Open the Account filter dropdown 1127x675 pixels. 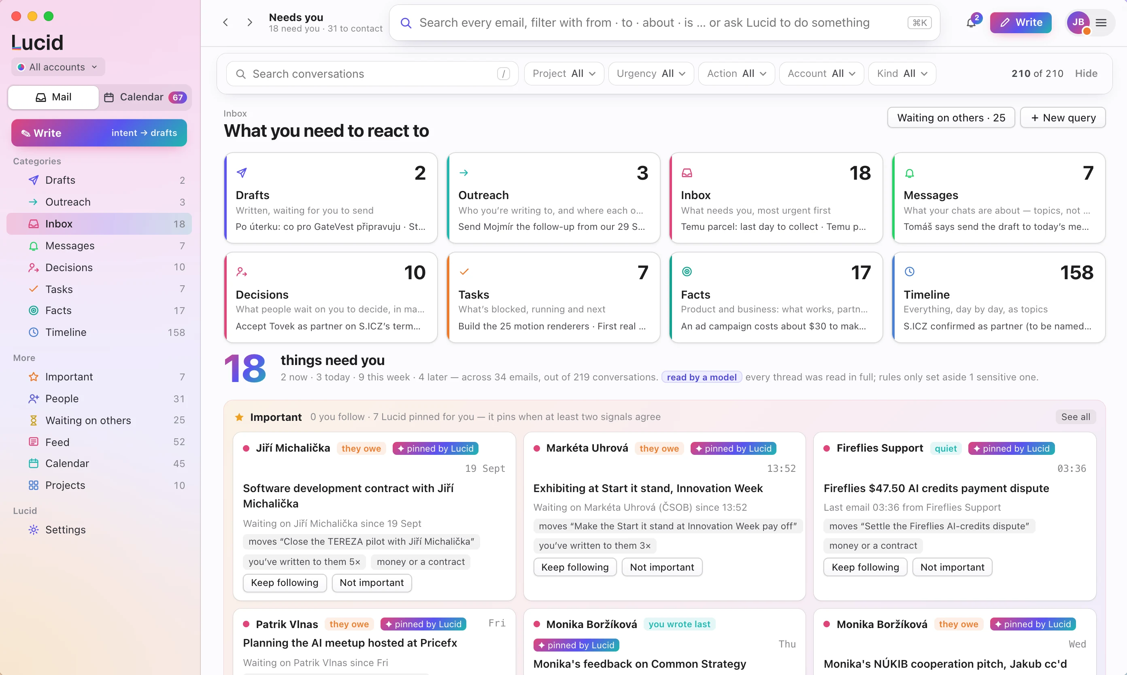click(821, 74)
